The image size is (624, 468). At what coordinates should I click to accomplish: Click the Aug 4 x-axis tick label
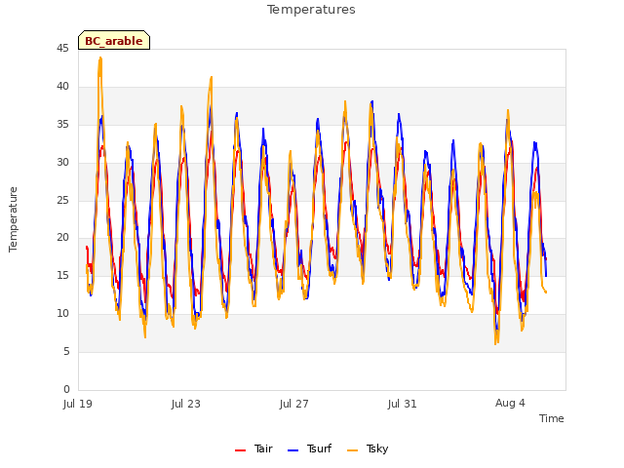point(510,403)
